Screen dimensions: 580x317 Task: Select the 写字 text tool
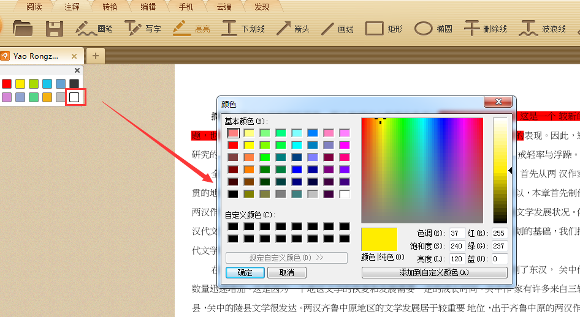coord(143,28)
